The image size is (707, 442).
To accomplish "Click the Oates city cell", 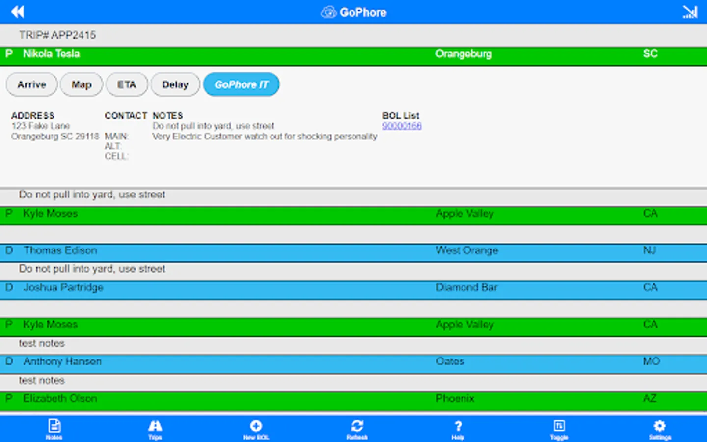I will coord(450,361).
